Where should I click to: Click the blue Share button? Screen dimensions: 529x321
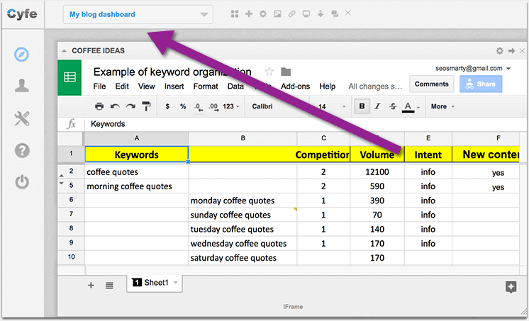(480, 84)
